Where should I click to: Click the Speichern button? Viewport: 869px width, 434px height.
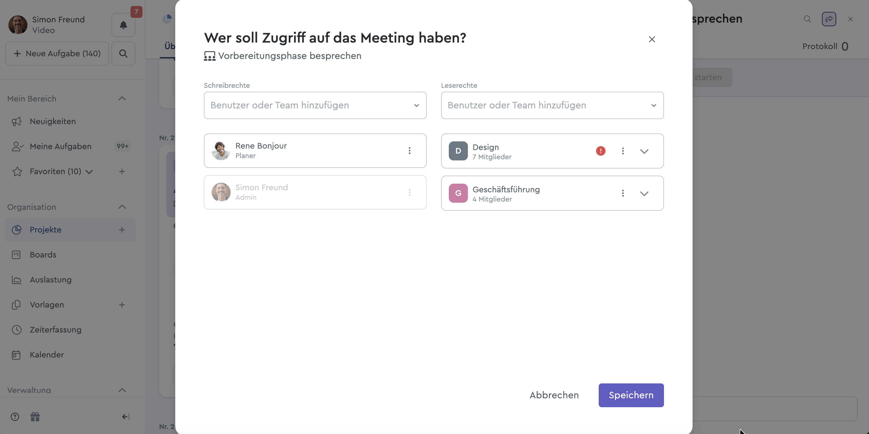pyautogui.click(x=631, y=395)
